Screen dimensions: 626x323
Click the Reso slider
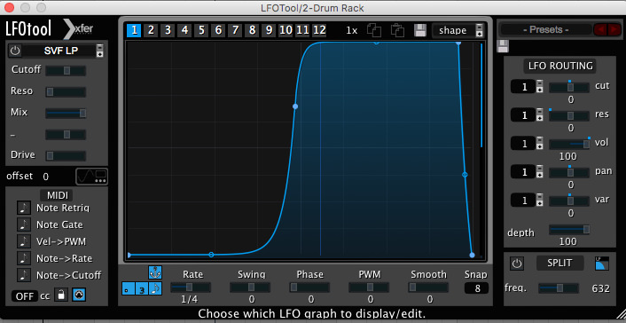[66, 92]
